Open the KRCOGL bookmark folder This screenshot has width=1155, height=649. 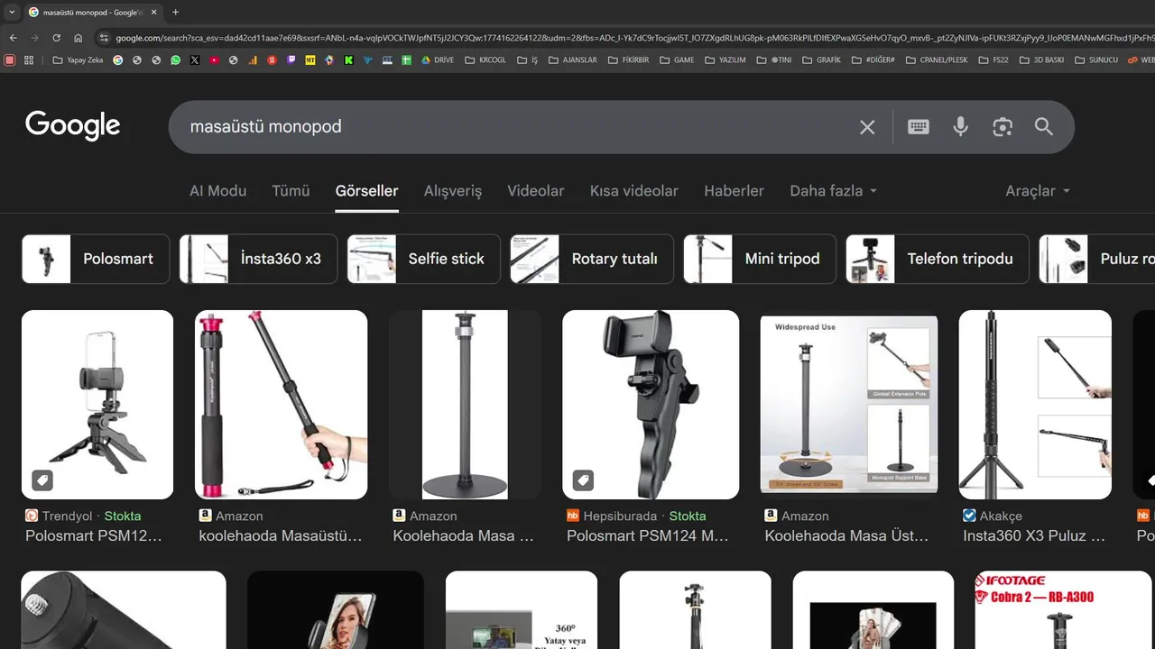[x=485, y=60]
